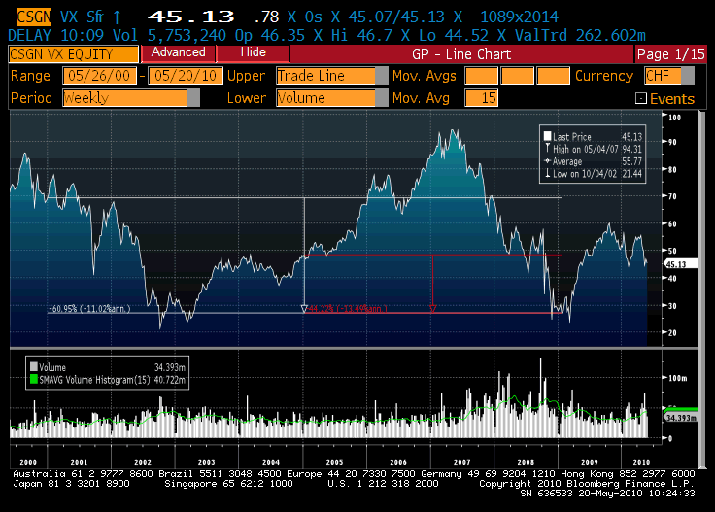Click the 45.07/45.13 bid-ask quote

click(396, 17)
